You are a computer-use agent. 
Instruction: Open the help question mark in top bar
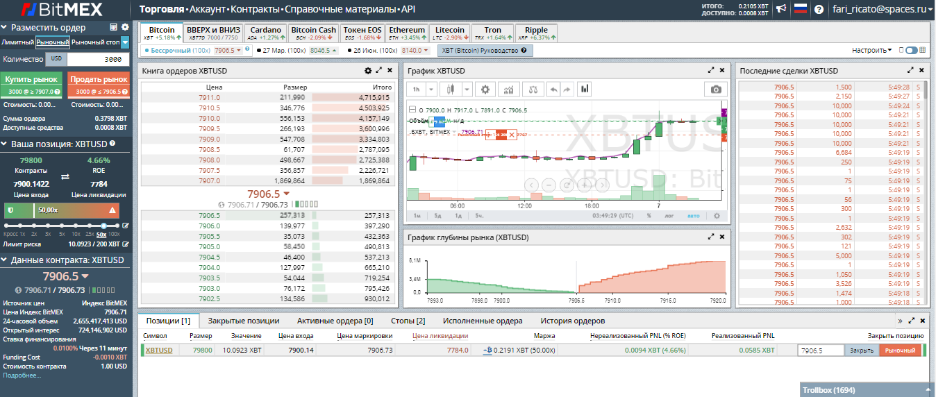[819, 9]
